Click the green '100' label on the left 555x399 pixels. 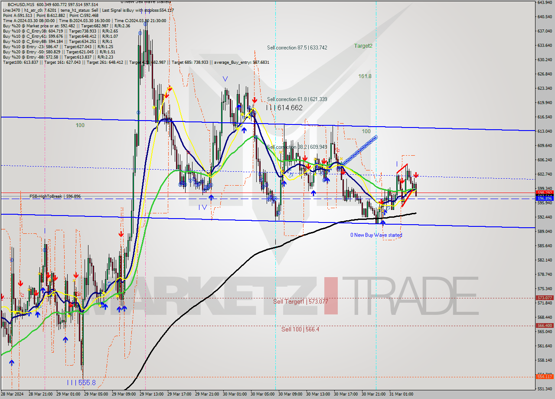click(80, 125)
